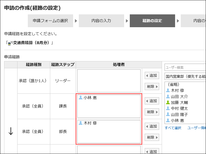Image resolution: width=206 pixels, height=154 pixels.
Task: Click the 山田 大介 user icon
Action: click(x=168, y=97)
